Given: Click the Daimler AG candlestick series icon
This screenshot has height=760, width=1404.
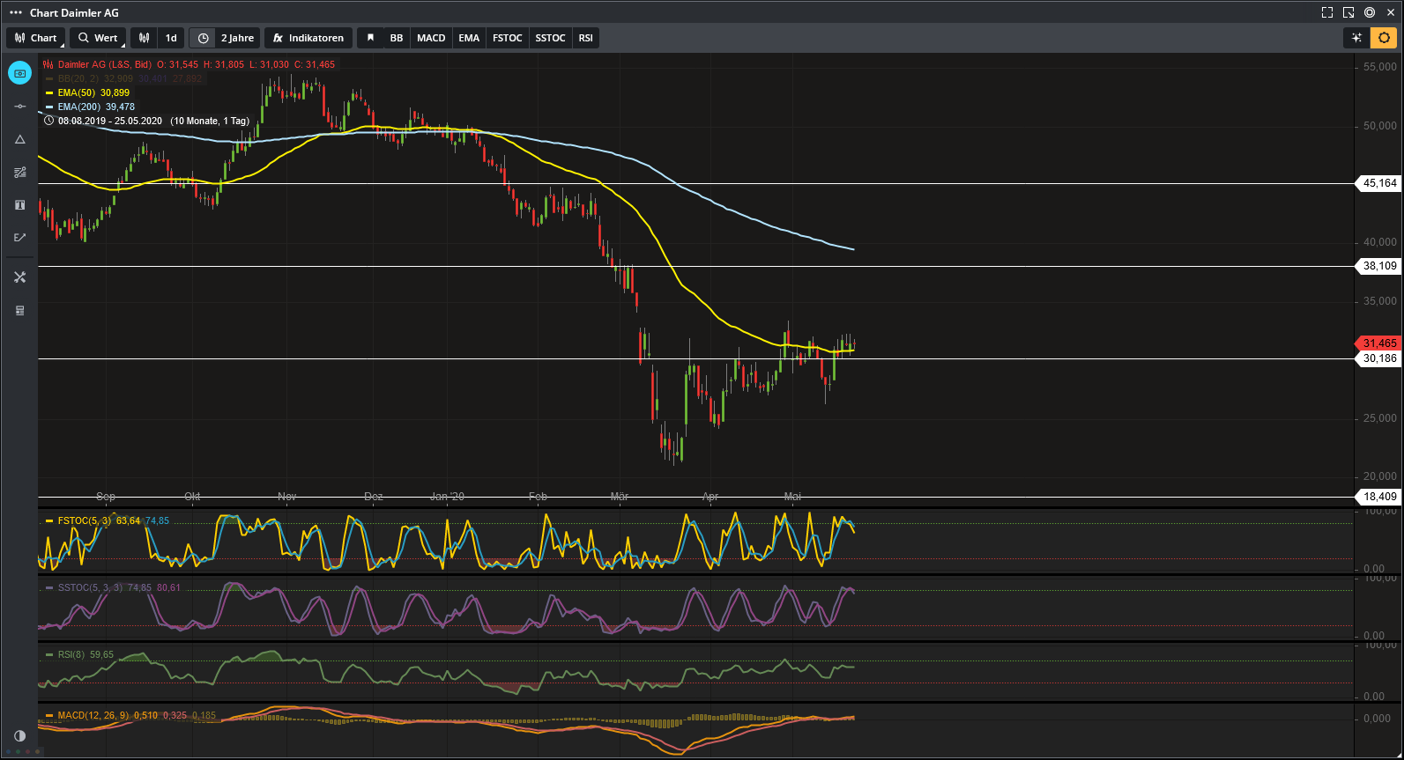Looking at the screenshot, I should 48,64.
